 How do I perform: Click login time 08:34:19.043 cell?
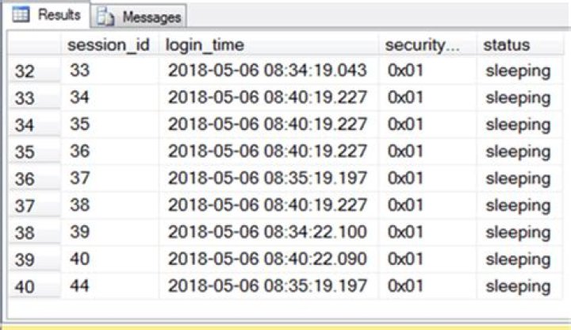tap(267, 71)
